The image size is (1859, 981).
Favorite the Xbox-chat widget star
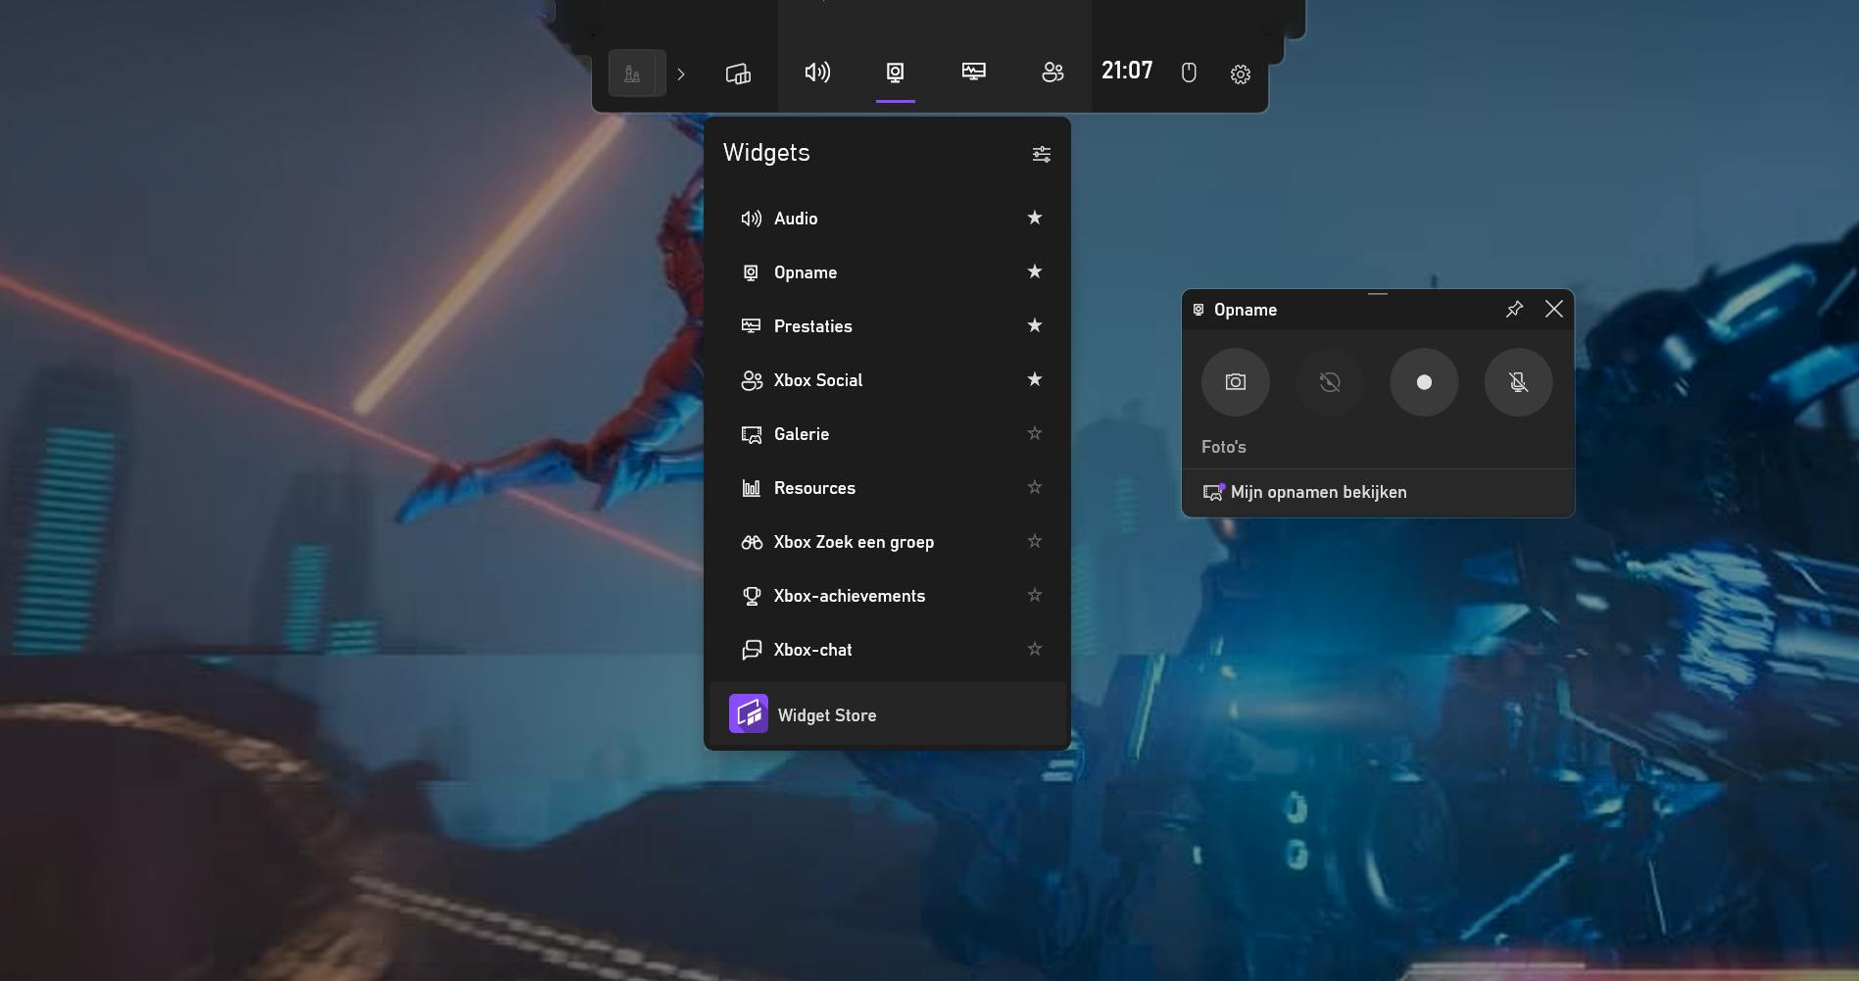(1035, 649)
